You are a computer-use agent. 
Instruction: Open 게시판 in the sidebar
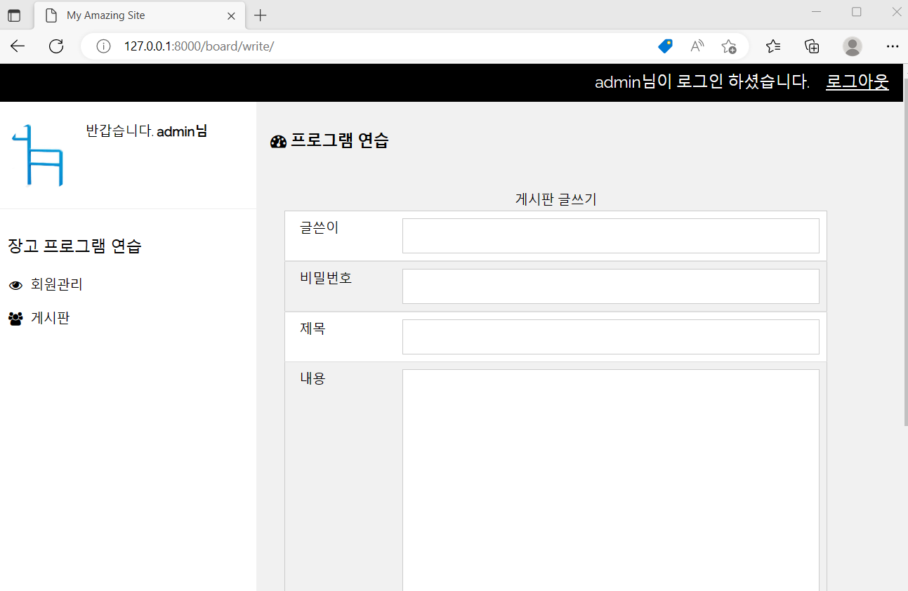click(50, 318)
